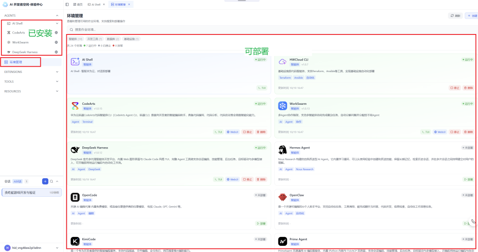The image size is (478, 252).
Task: Open TUI for WorkSwarm card
Action: 425,132
